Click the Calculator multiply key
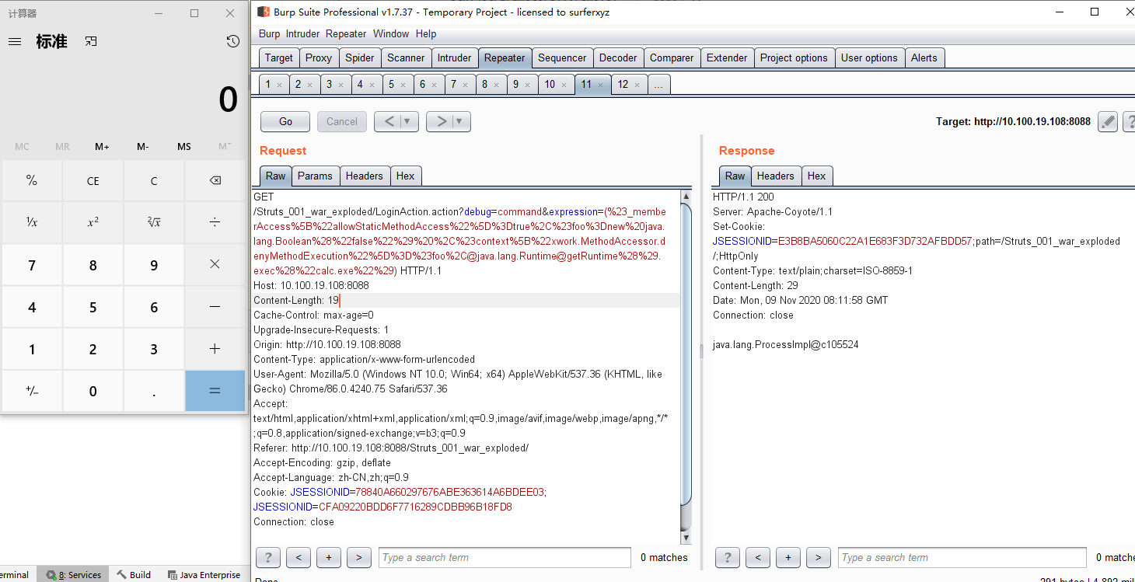The height and width of the screenshot is (582, 1135). pos(215,264)
